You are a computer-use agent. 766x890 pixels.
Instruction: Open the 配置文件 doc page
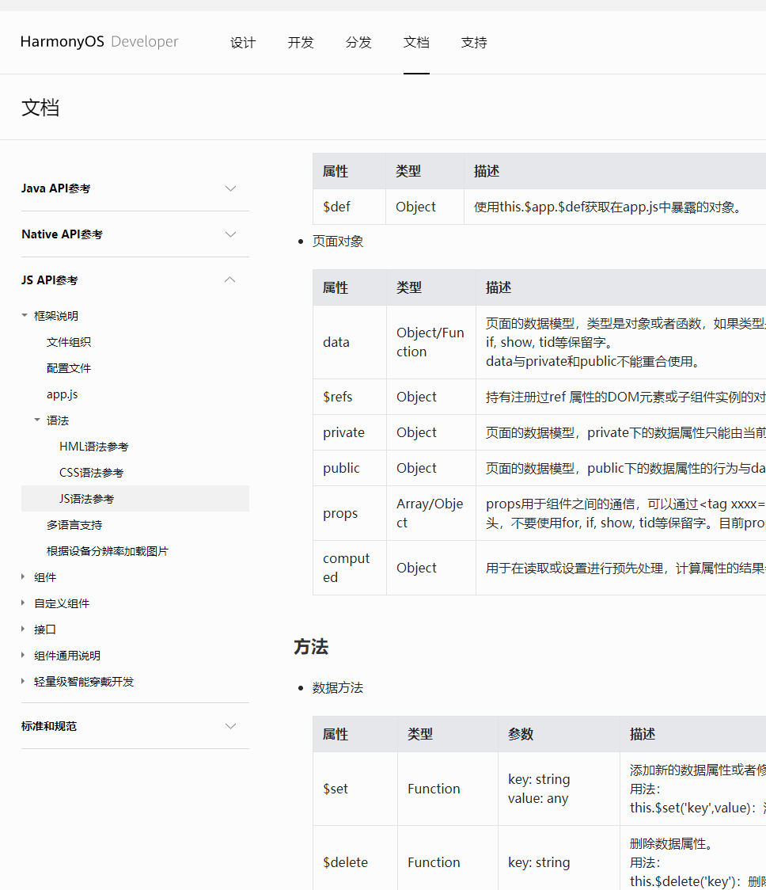[x=69, y=368]
